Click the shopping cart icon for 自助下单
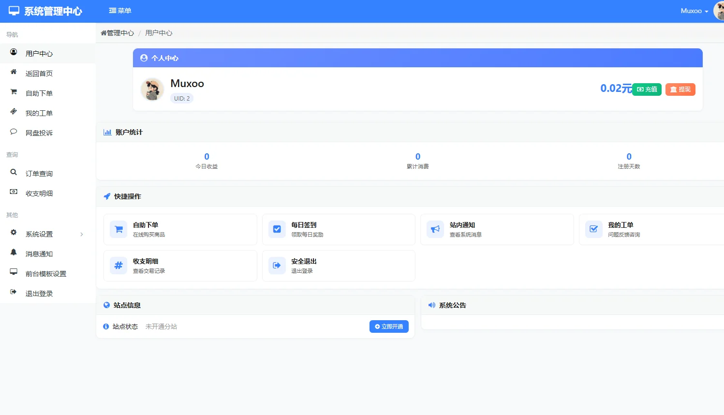This screenshot has height=415, width=724. pyautogui.click(x=118, y=229)
